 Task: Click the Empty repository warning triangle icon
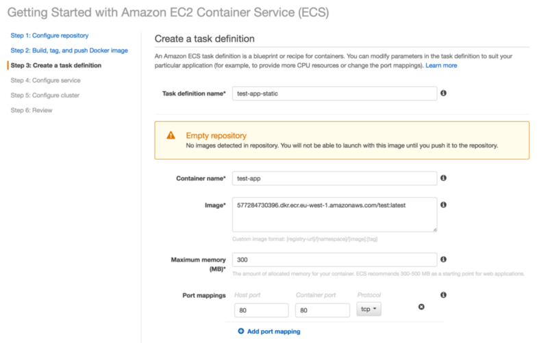tap(171, 136)
